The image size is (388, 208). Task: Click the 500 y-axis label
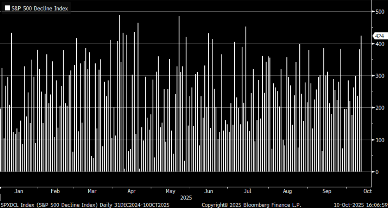pyautogui.click(x=379, y=12)
